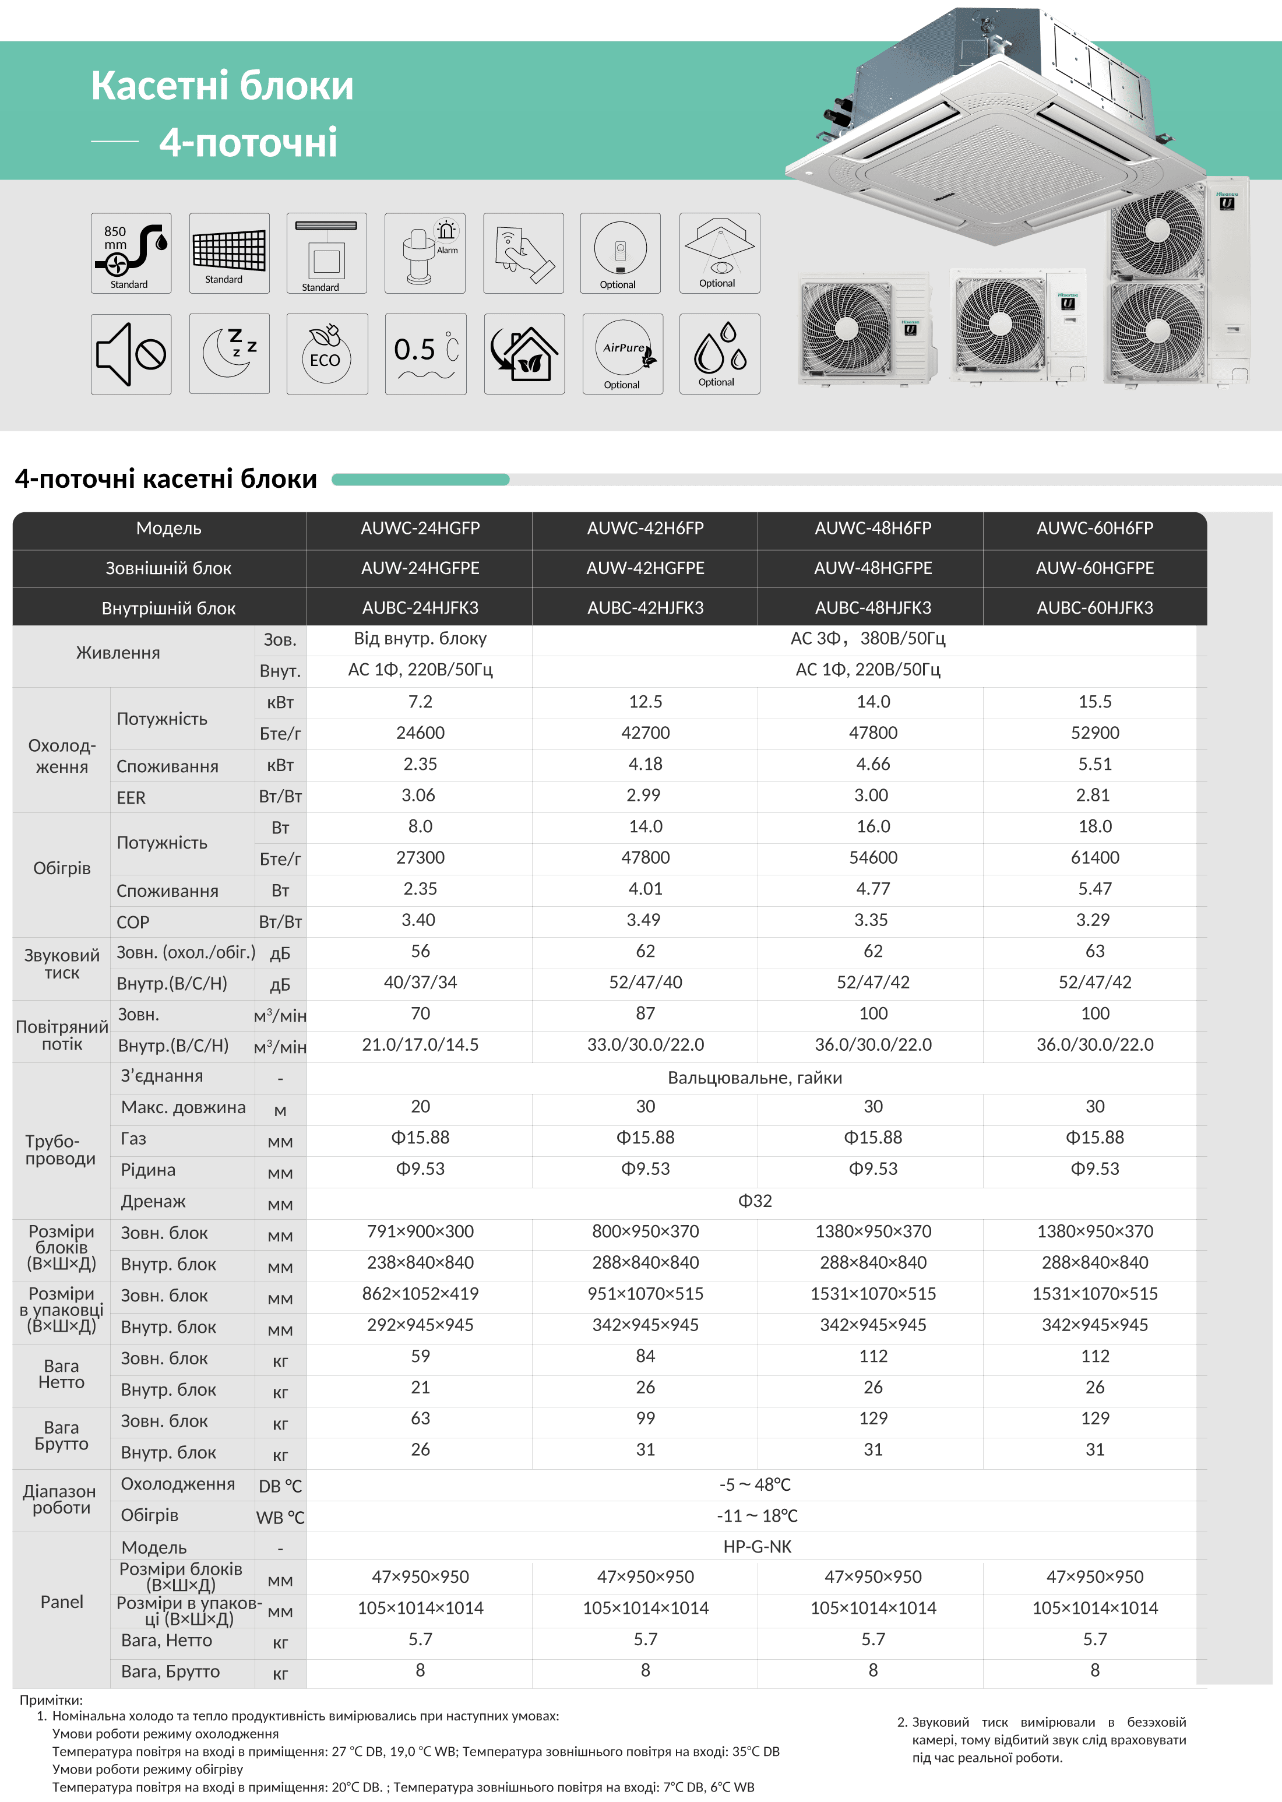Click indoor unit cell AUBC-42HJFK3
The width and height of the screenshot is (1282, 1802).
645,608
